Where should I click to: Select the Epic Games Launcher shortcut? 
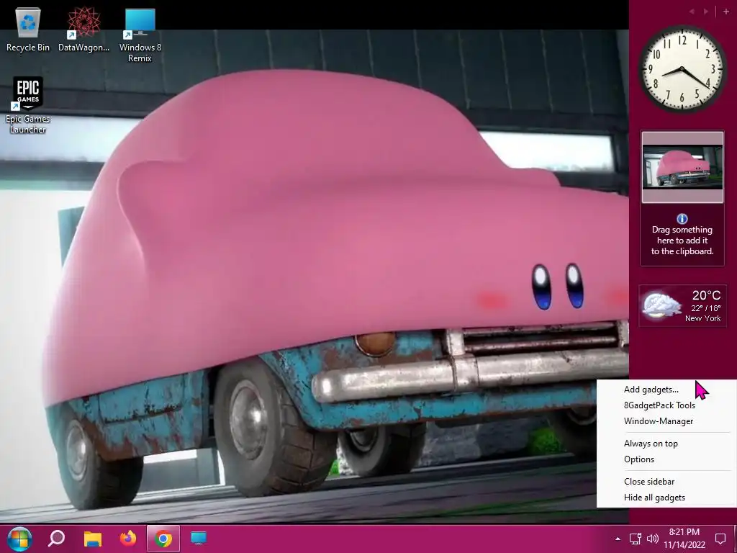tap(28, 105)
